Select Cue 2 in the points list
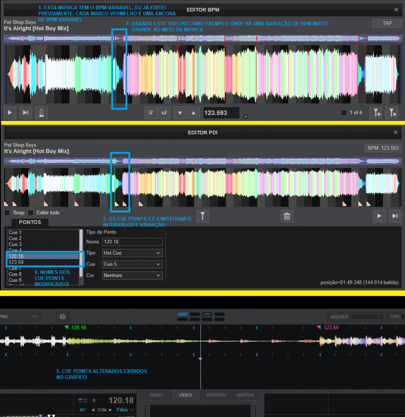Screen dimensions: 405x417 pos(43,239)
